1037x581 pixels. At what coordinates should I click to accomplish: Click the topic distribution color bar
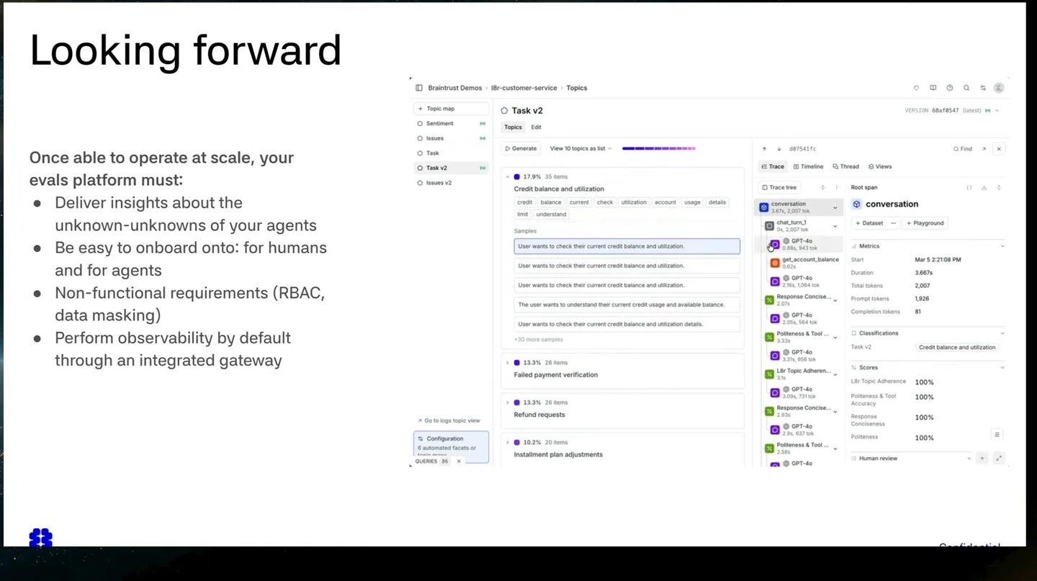point(659,148)
